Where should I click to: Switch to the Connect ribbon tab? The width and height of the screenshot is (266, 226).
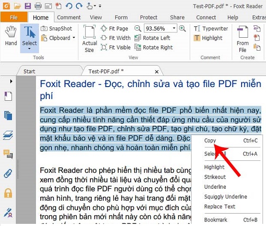point(206,17)
